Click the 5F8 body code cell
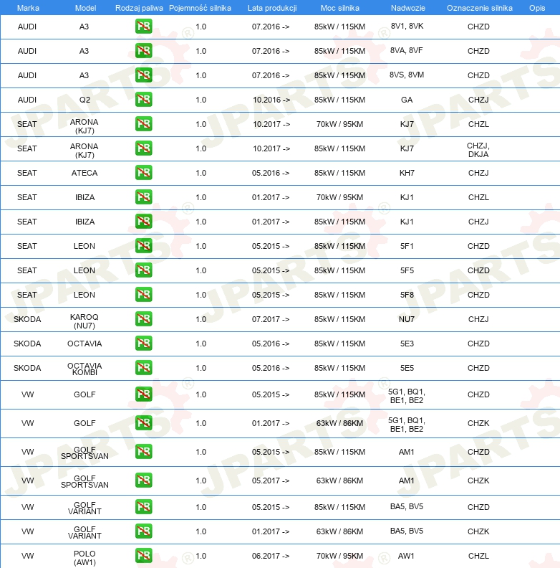Viewport: 560px width, 568px height. pos(407,295)
